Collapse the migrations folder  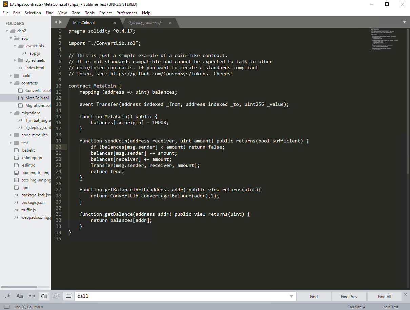(x=11, y=113)
